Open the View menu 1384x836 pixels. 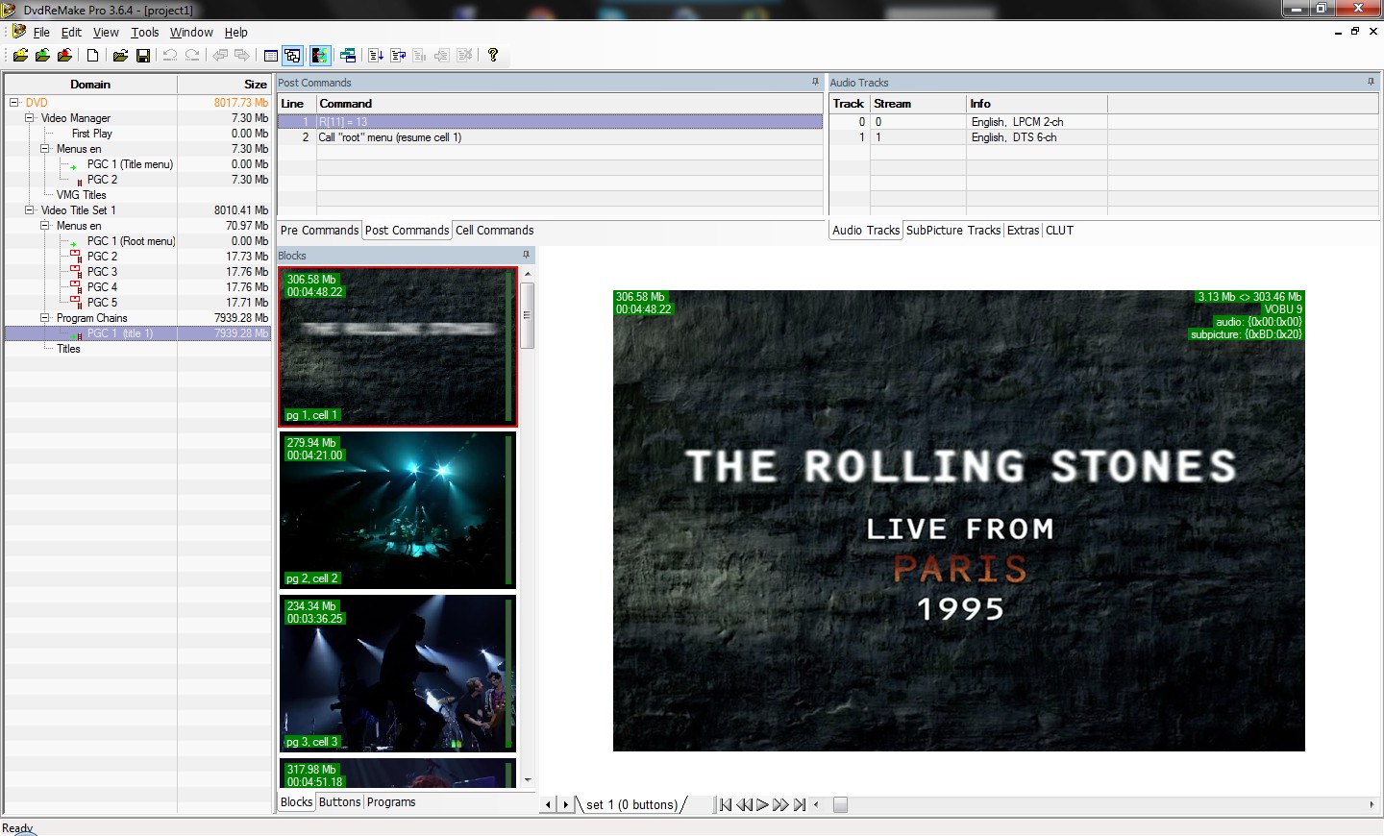106,32
